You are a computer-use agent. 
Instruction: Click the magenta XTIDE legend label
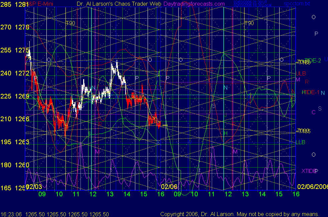pyautogui.click(x=309, y=171)
